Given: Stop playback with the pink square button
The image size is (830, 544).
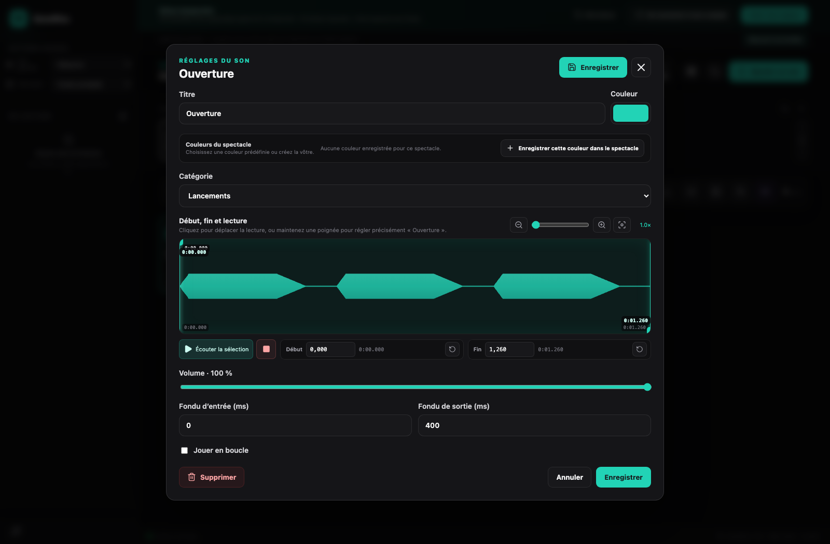Looking at the screenshot, I should (x=266, y=349).
